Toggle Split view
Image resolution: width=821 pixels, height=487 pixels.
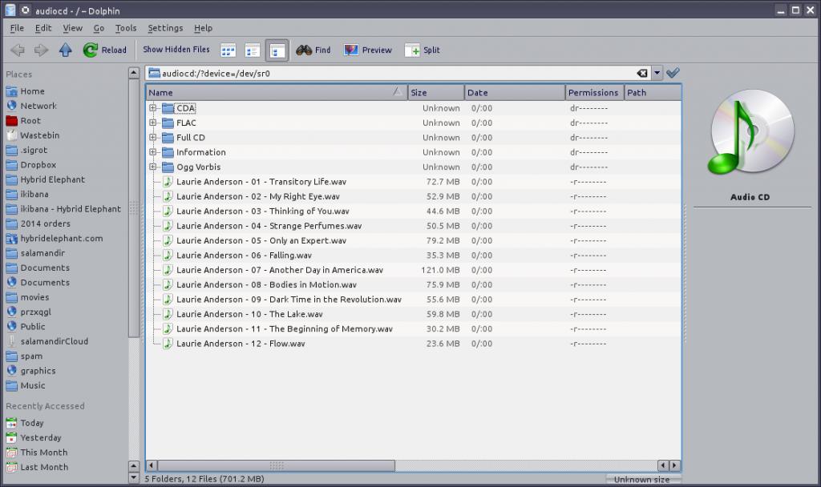[x=423, y=50]
